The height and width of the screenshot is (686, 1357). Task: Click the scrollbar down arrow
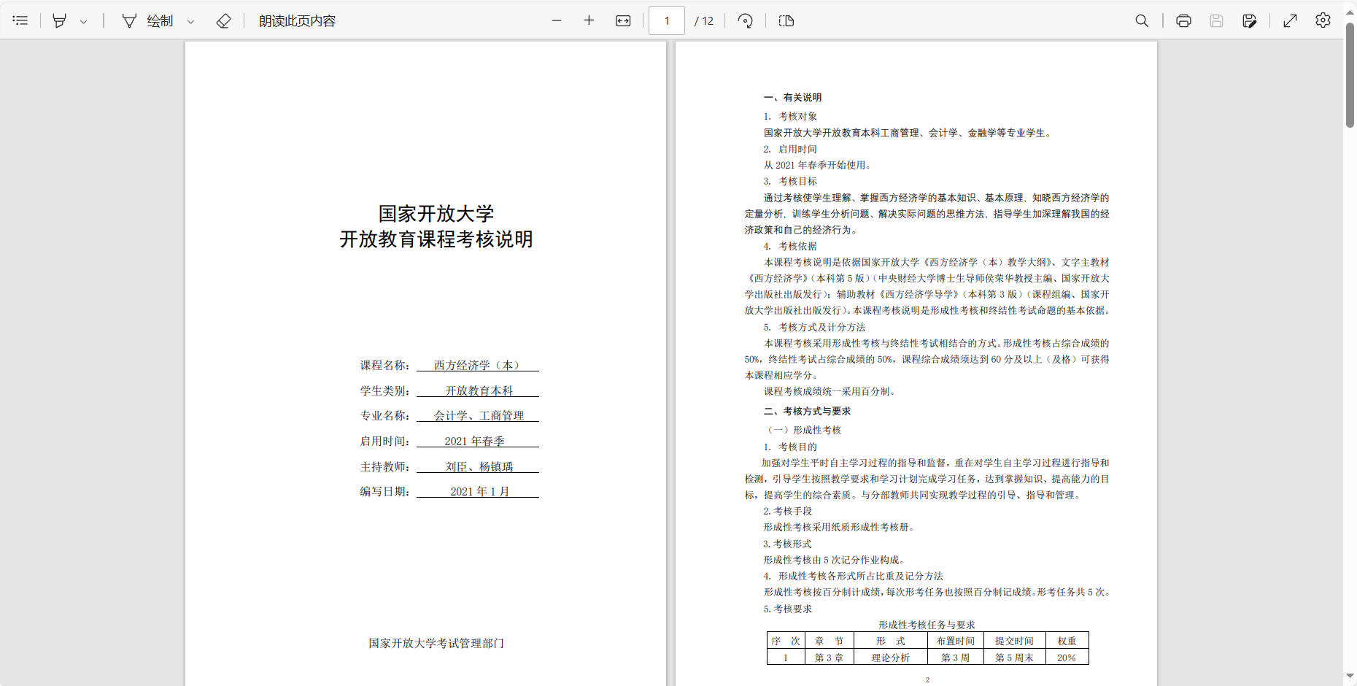tap(1350, 676)
